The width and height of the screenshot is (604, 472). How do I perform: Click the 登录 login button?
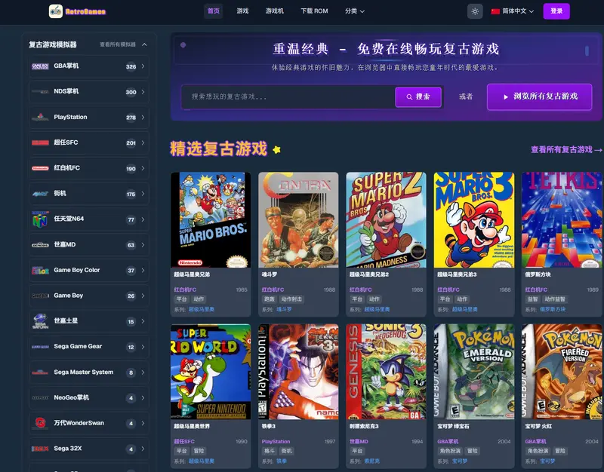556,11
